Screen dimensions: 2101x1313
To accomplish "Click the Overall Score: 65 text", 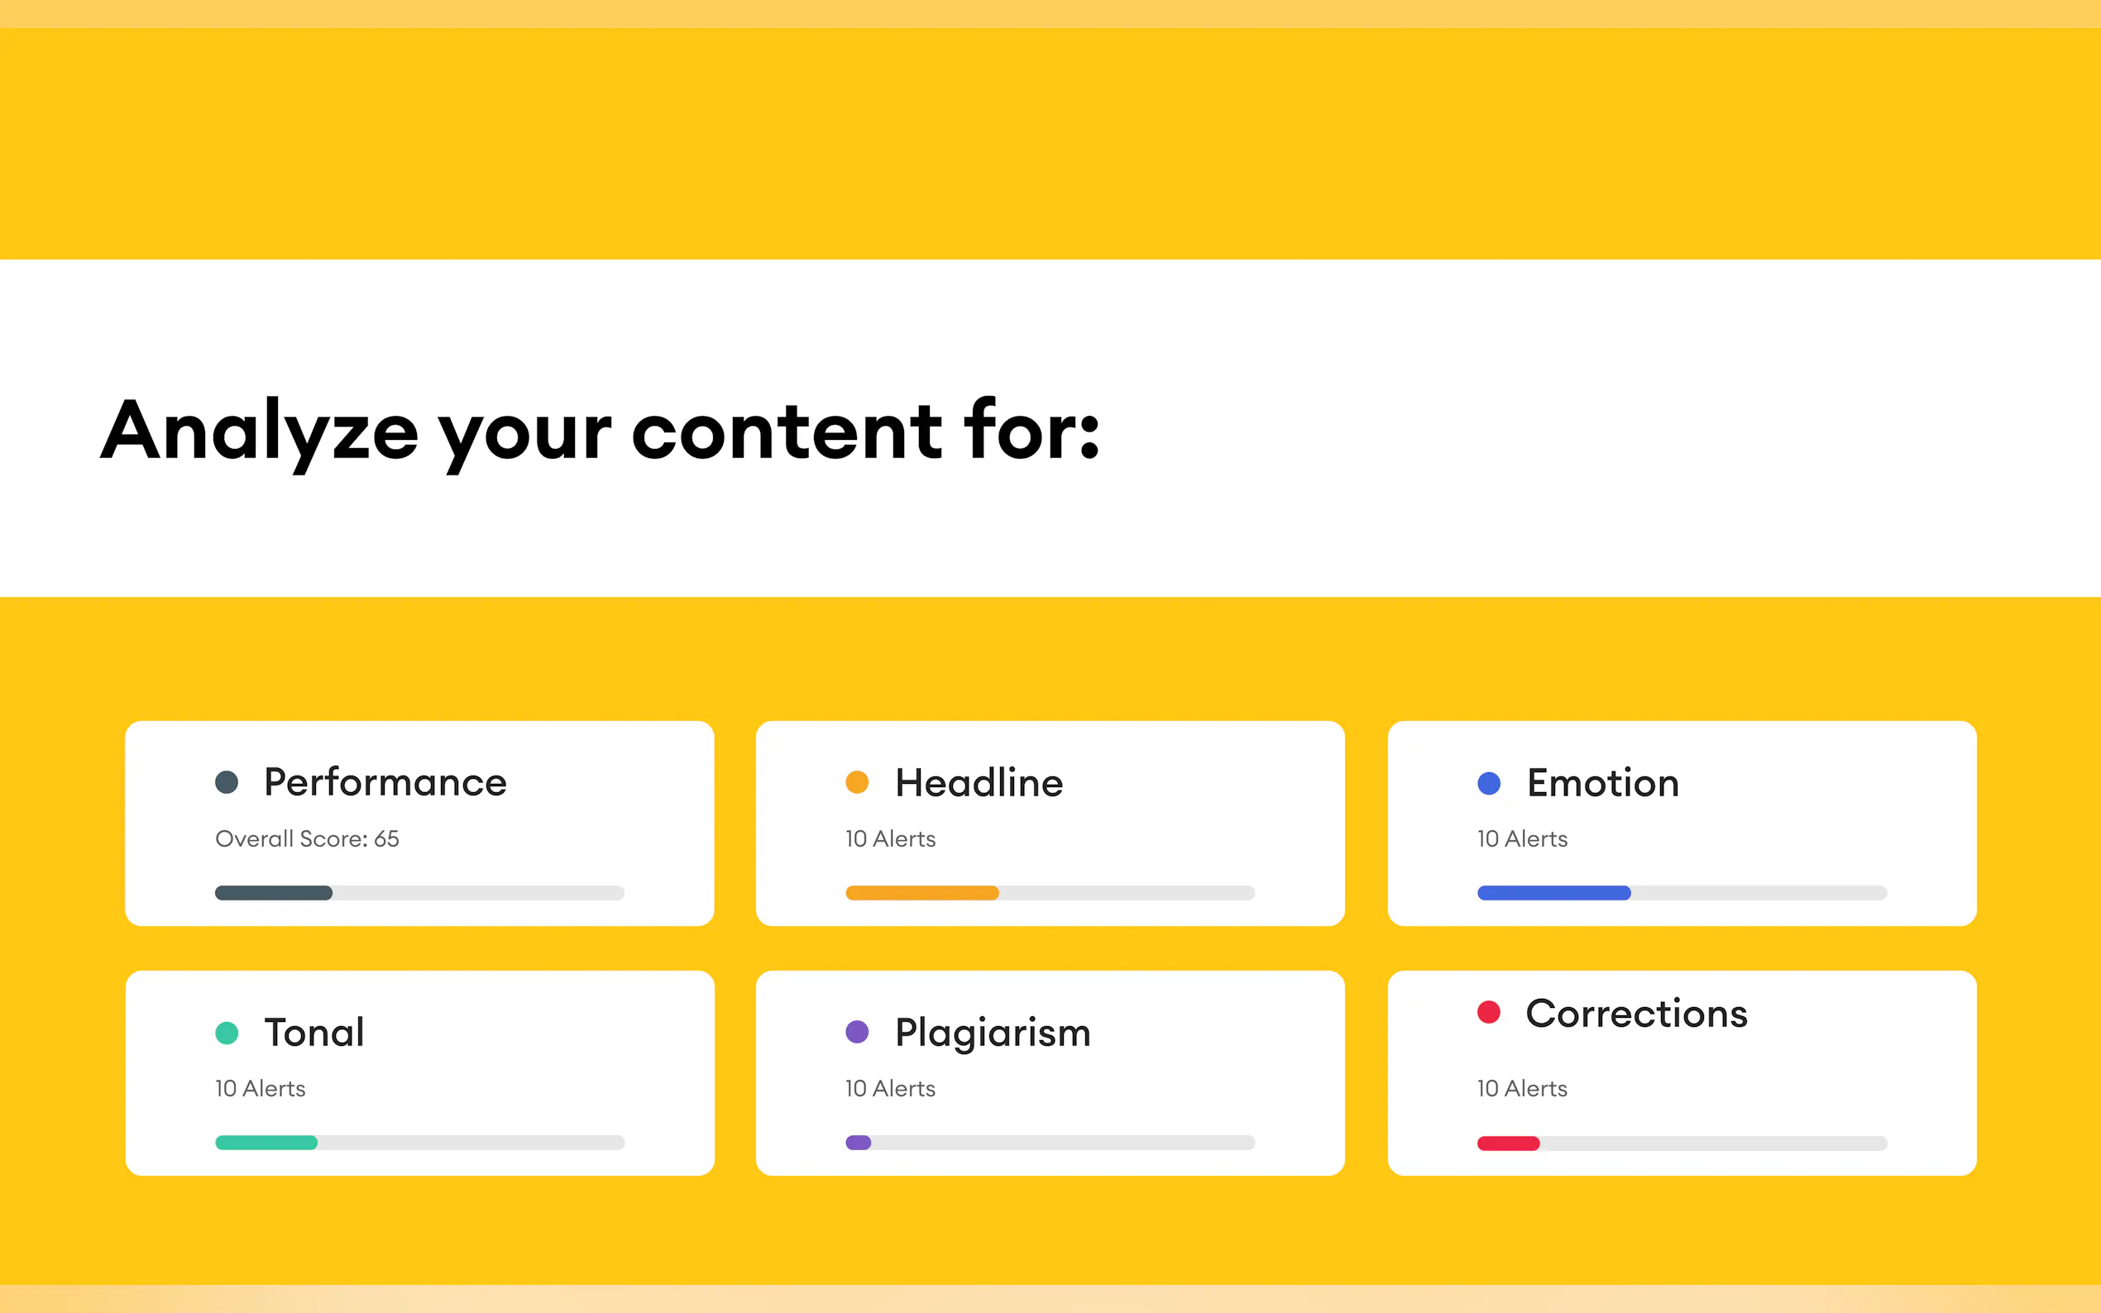I will pyautogui.click(x=308, y=839).
